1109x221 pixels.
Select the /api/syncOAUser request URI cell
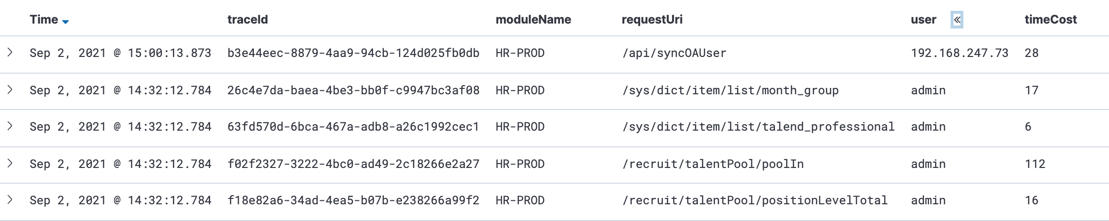point(674,53)
